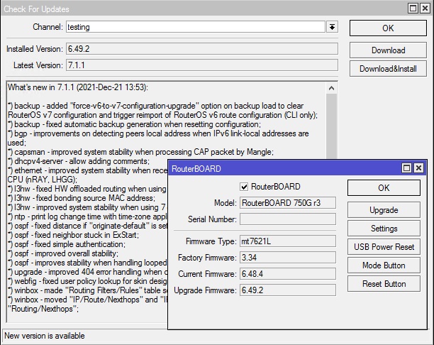
Task: Click the "New version is available" status text
Action: tap(45, 336)
